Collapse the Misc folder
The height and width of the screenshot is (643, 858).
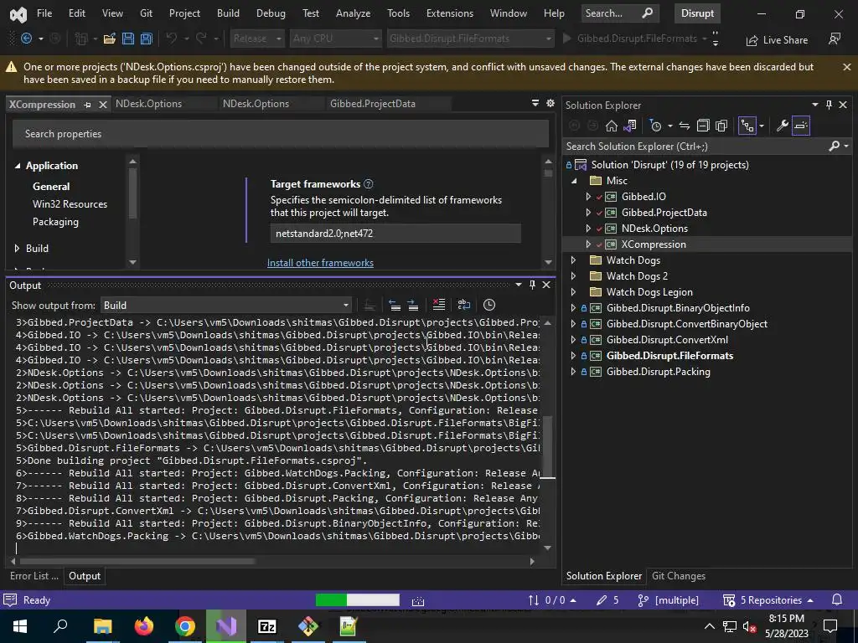point(573,181)
